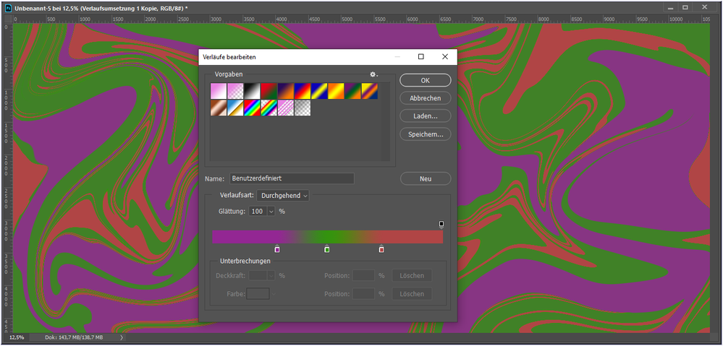This screenshot has height=346, width=723.
Task: Choose the red-to-green gradient preset
Action: click(269, 91)
